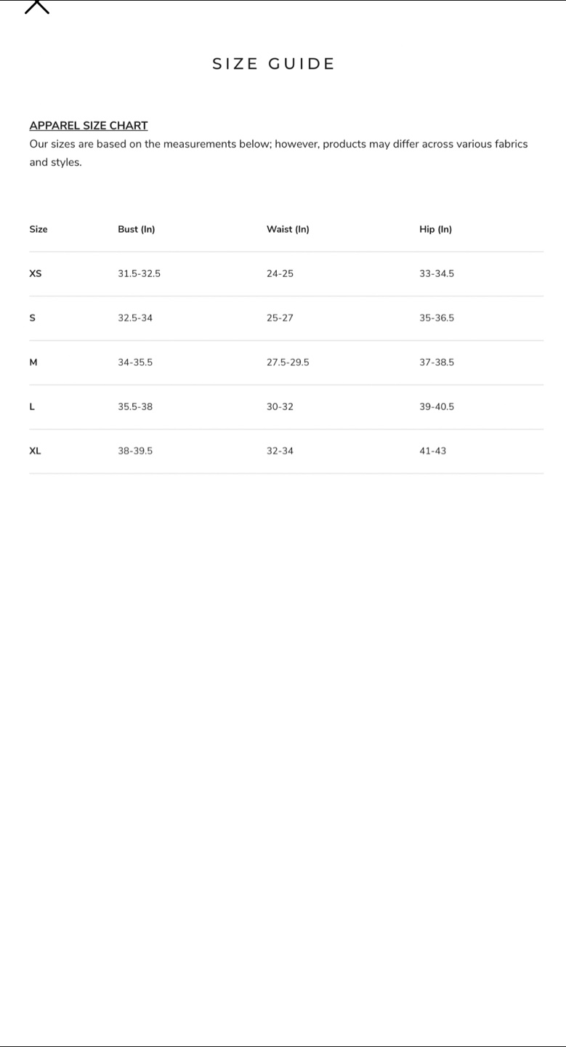The height and width of the screenshot is (1047, 566).
Task: Click the XL bust value 38-39.5
Action: pos(135,451)
